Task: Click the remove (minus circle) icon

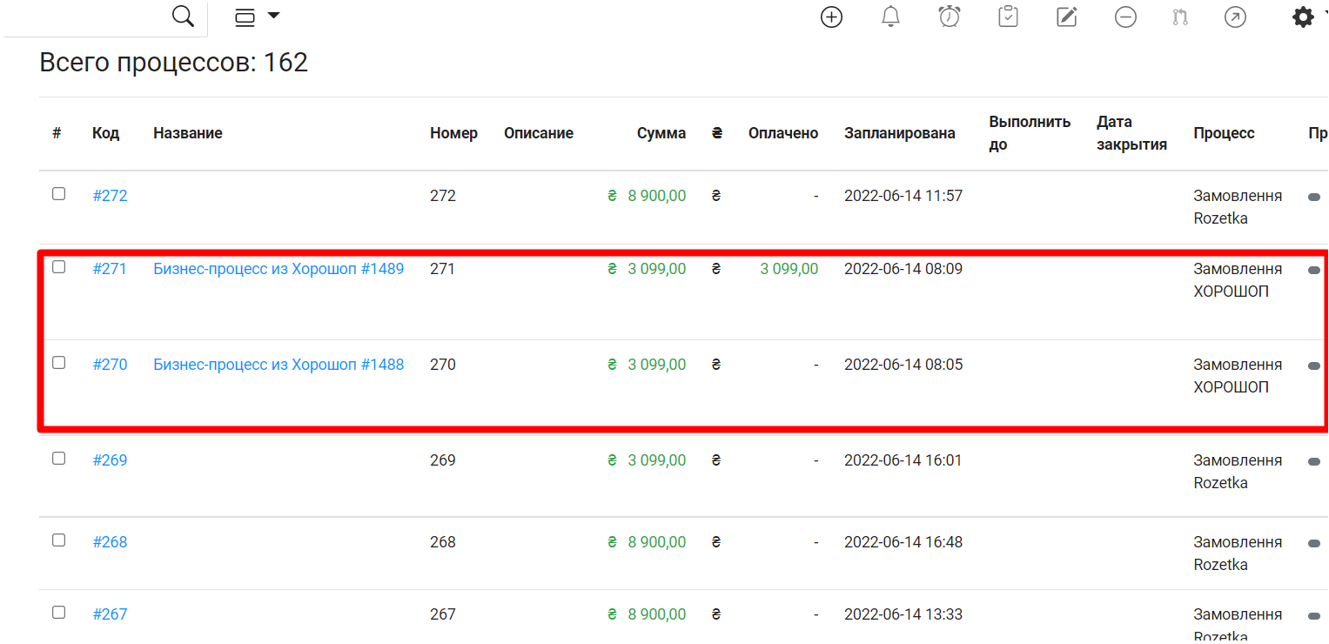Action: [1126, 17]
